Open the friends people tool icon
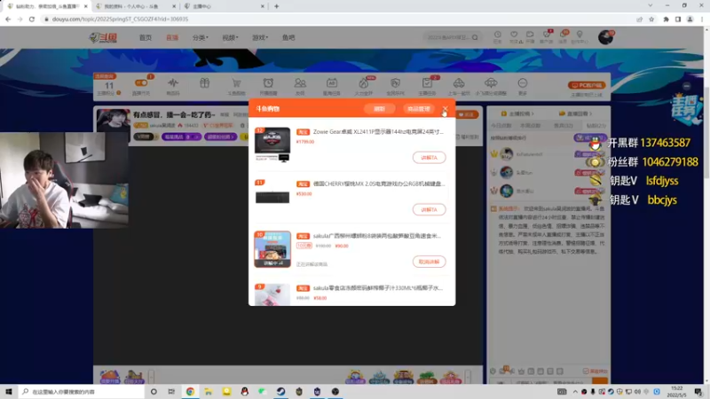710x399 pixels. 300,86
